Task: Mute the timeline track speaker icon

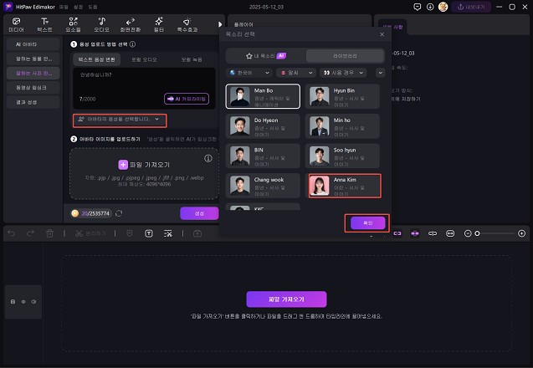Action: coord(33,302)
